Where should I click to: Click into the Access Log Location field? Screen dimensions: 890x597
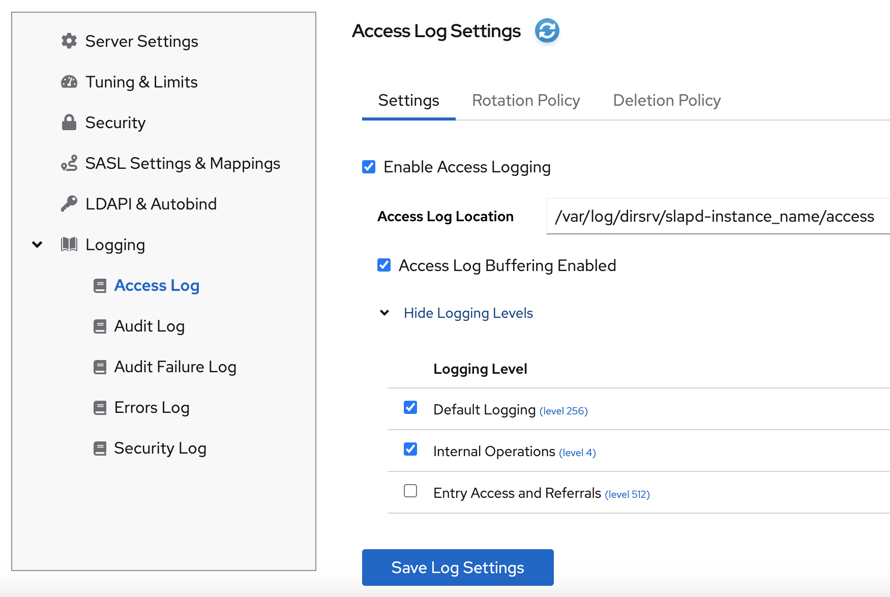(717, 217)
